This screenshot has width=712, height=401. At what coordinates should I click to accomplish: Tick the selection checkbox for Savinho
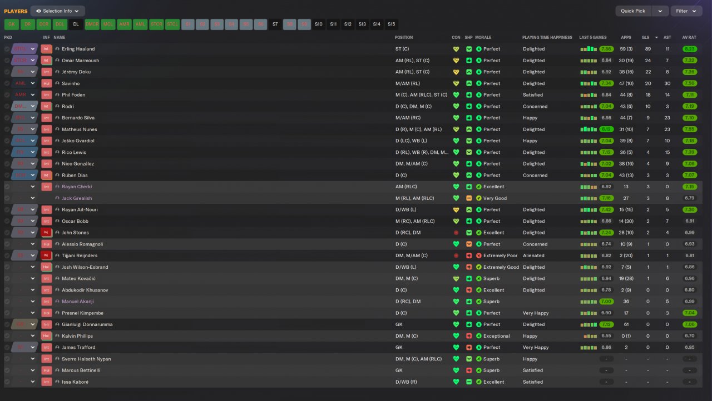point(7,83)
